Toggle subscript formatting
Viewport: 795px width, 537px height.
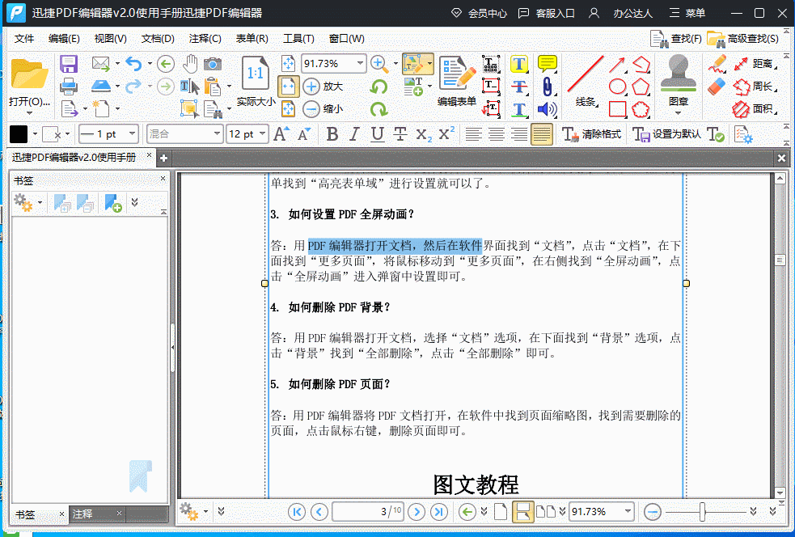click(423, 134)
